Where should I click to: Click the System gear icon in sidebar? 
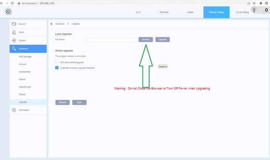(14, 40)
